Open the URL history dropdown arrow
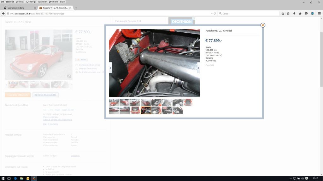 tap(212, 14)
